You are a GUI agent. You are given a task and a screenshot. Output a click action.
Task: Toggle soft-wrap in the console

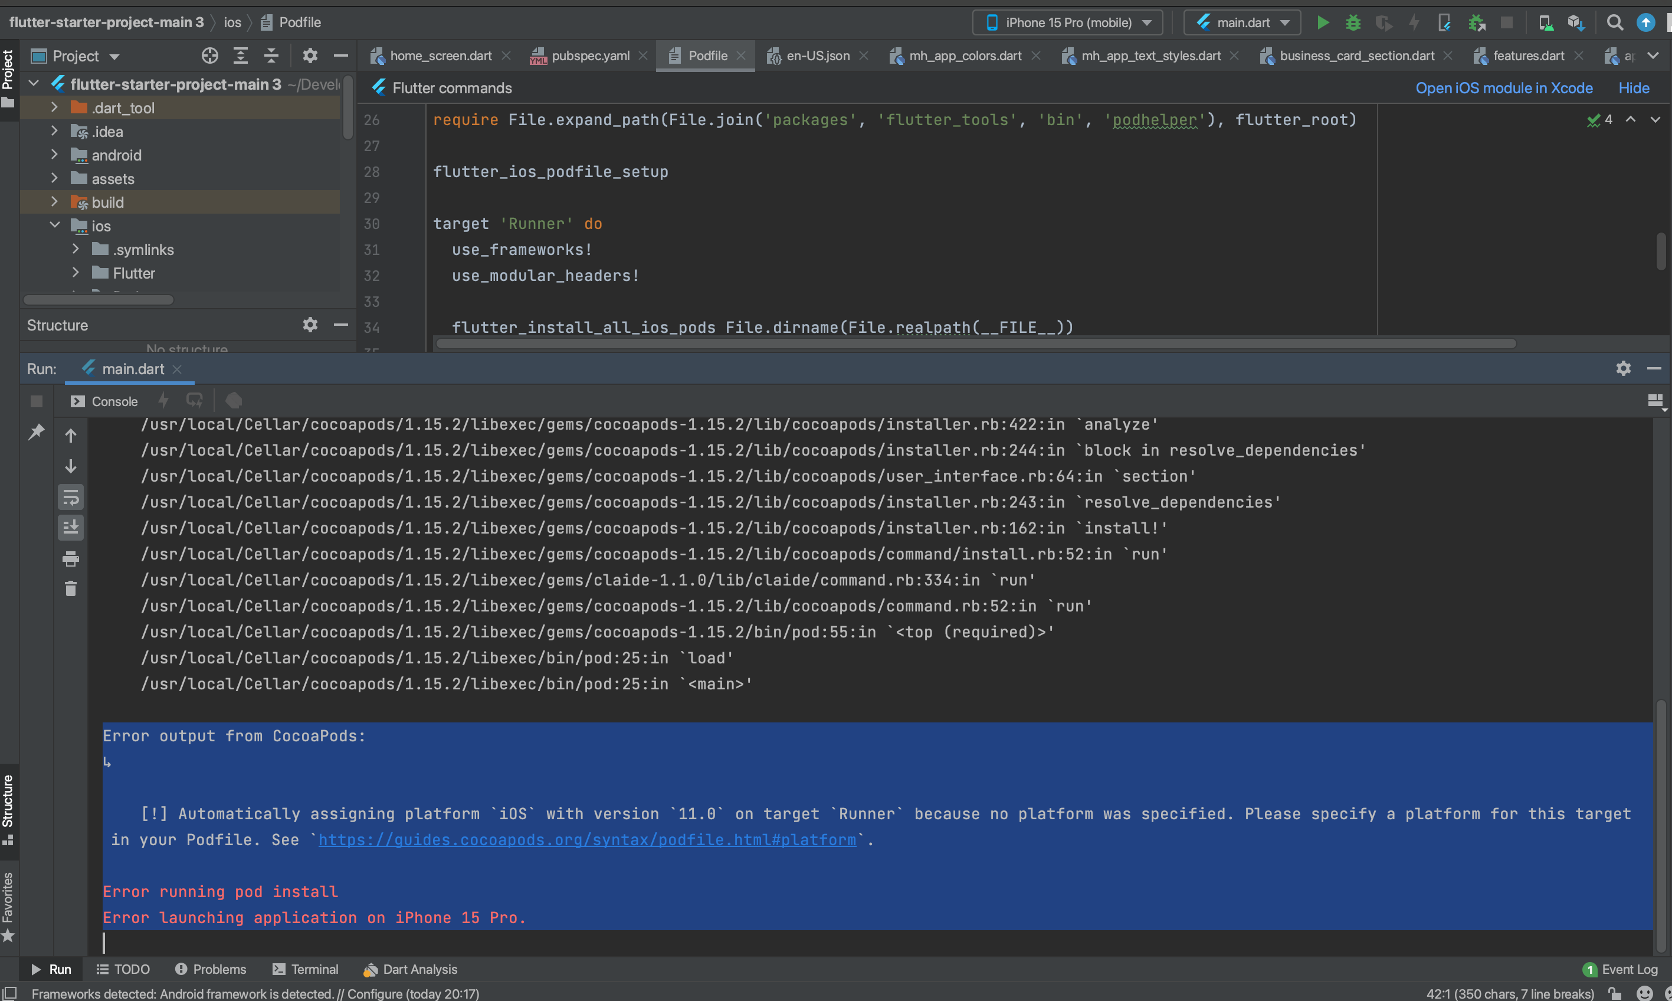coord(71,498)
